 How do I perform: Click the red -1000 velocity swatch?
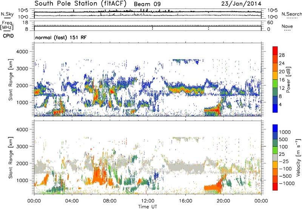pos(275,187)
